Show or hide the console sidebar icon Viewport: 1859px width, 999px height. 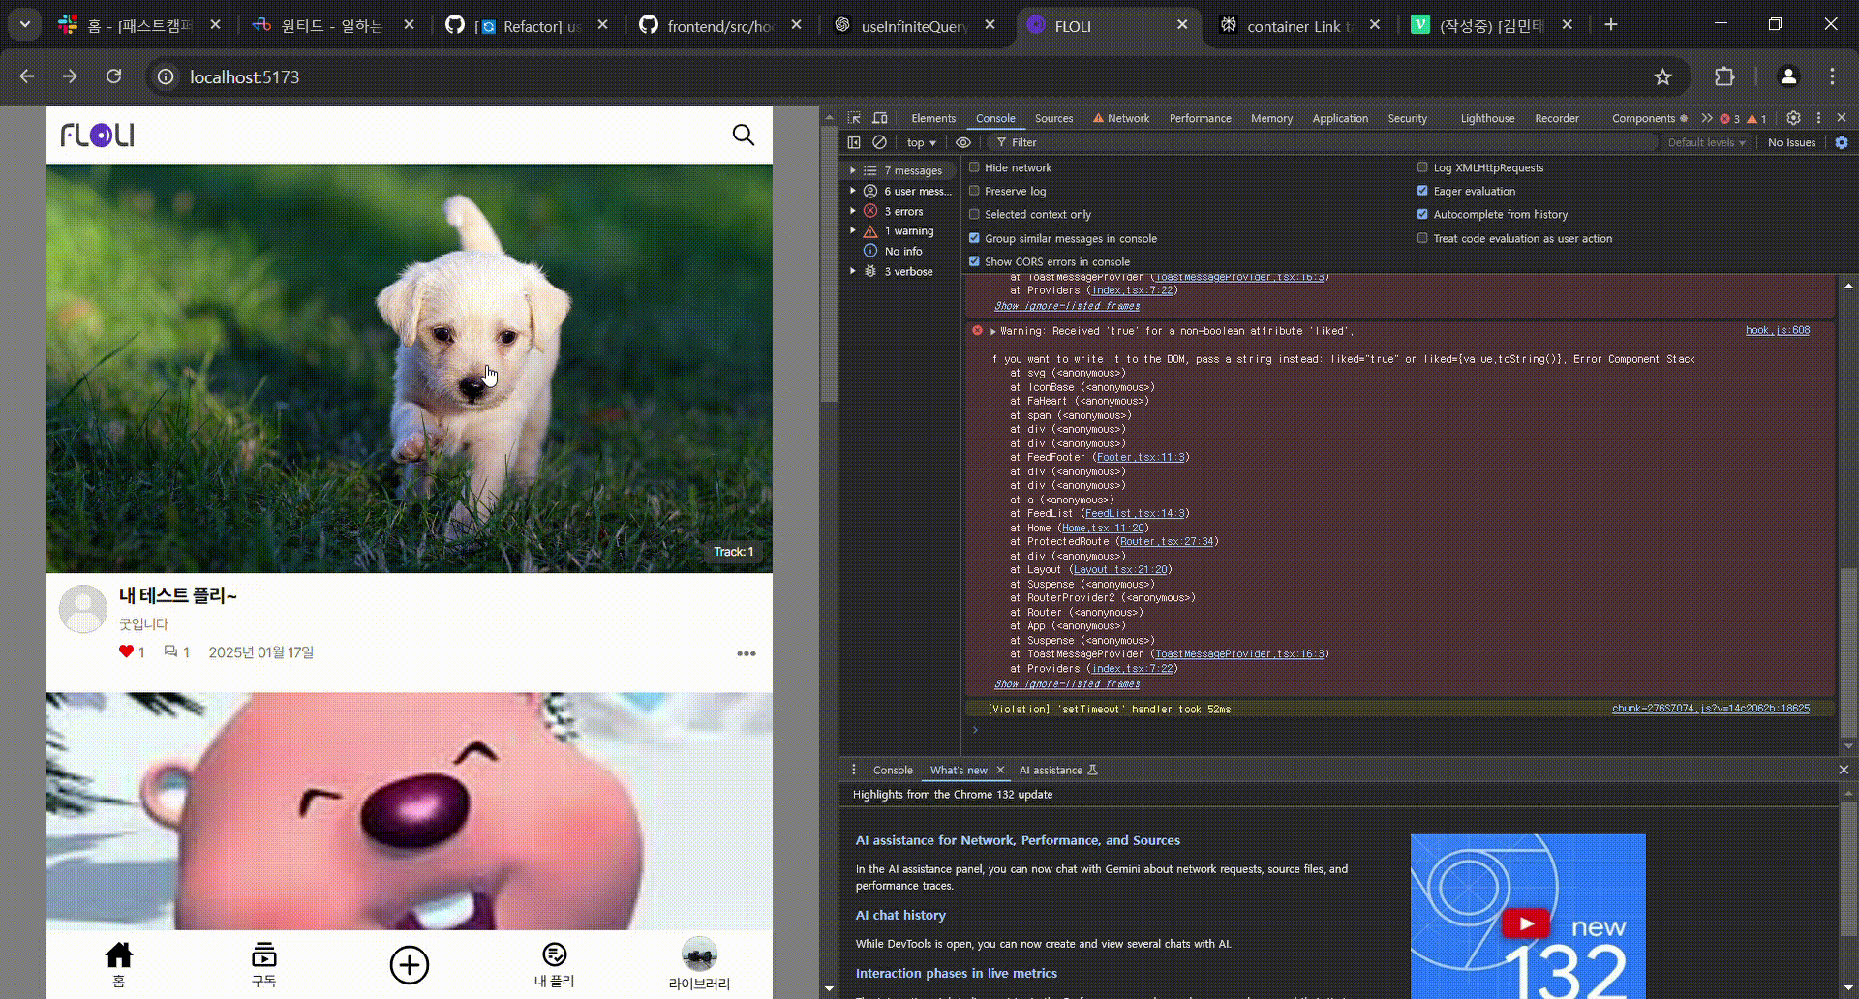[x=854, y=142]
